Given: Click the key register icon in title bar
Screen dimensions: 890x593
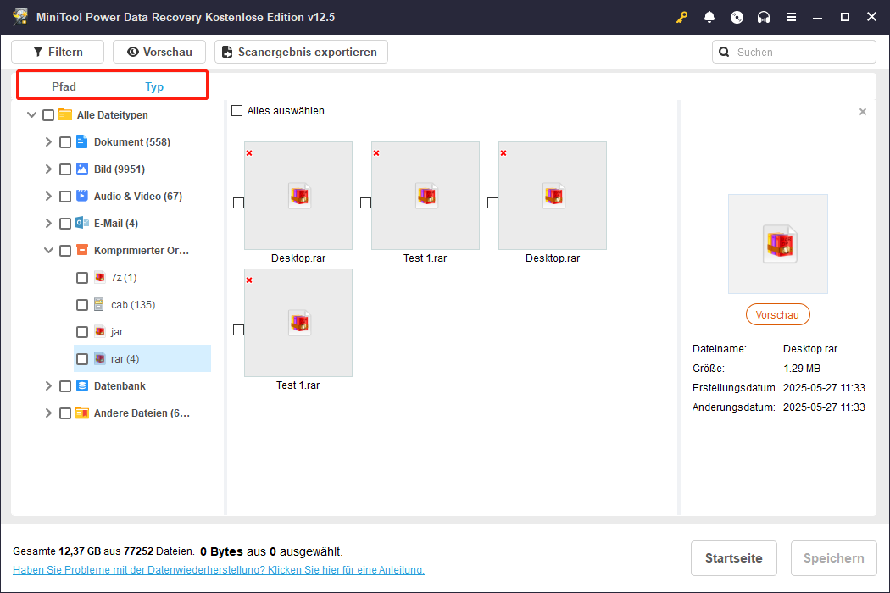Looking at the screenshot, I should (x=681, y=17).
